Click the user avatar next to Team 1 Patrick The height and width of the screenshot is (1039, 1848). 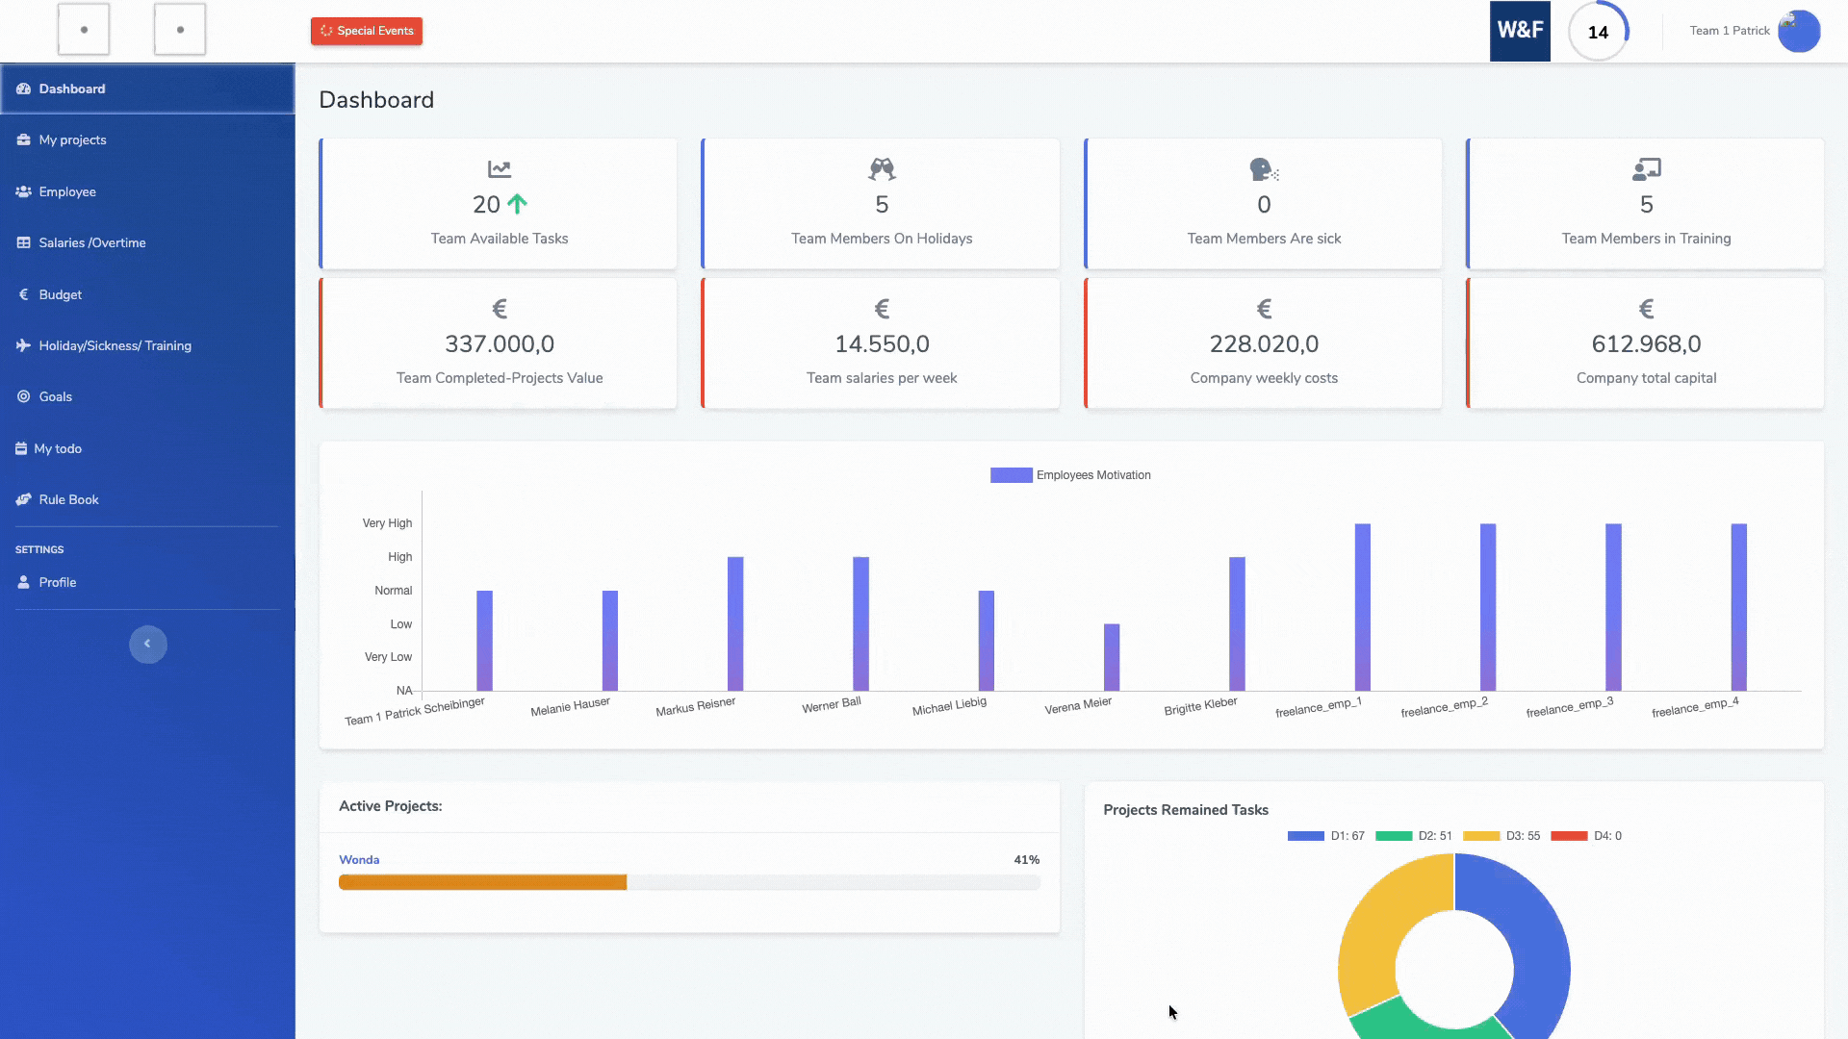pos(1798,31)
